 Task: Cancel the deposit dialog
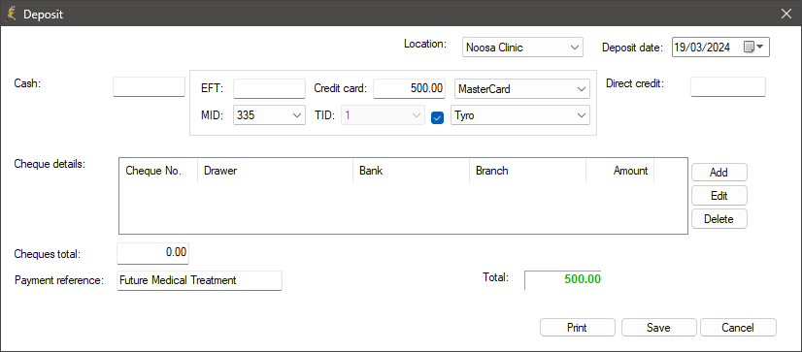pyautogui.click(x=738, y=328)
